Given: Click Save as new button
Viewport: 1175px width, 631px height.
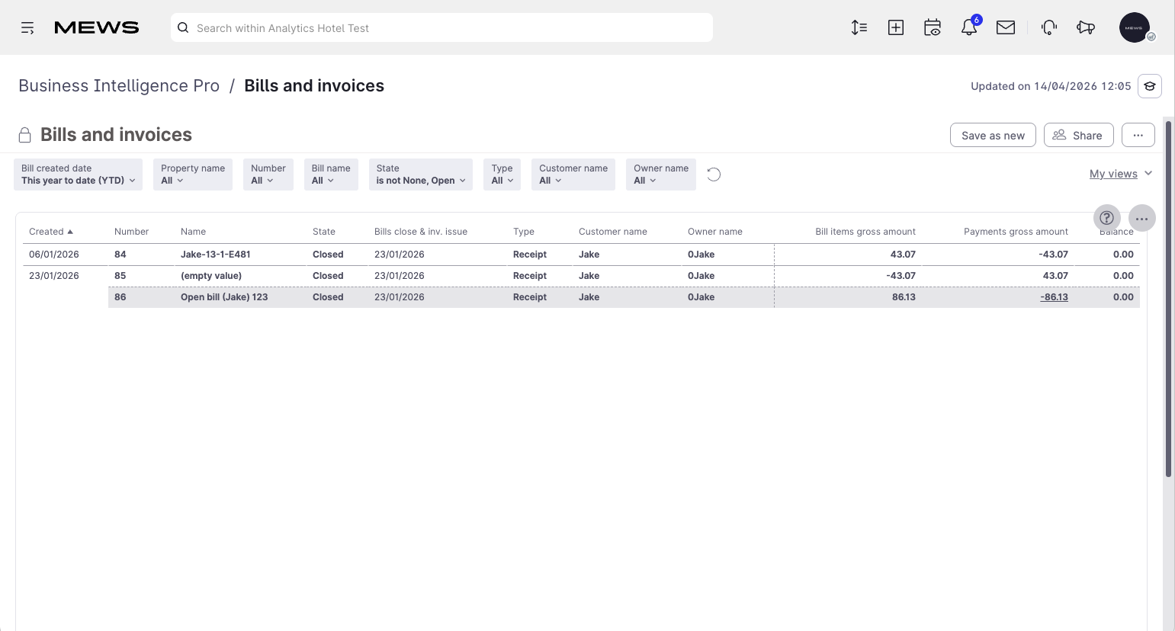Looking at the screenshot, I should pyautogui.click(x=993, y=135).
